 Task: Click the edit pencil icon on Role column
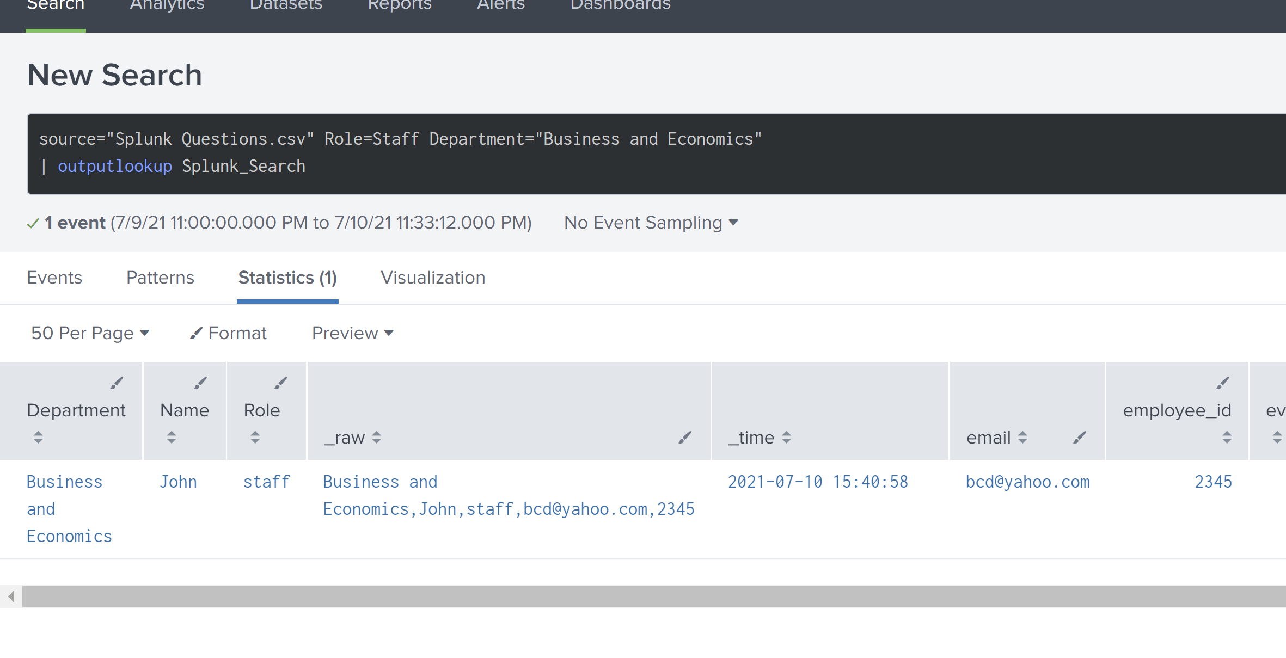[x=281, y=383]
